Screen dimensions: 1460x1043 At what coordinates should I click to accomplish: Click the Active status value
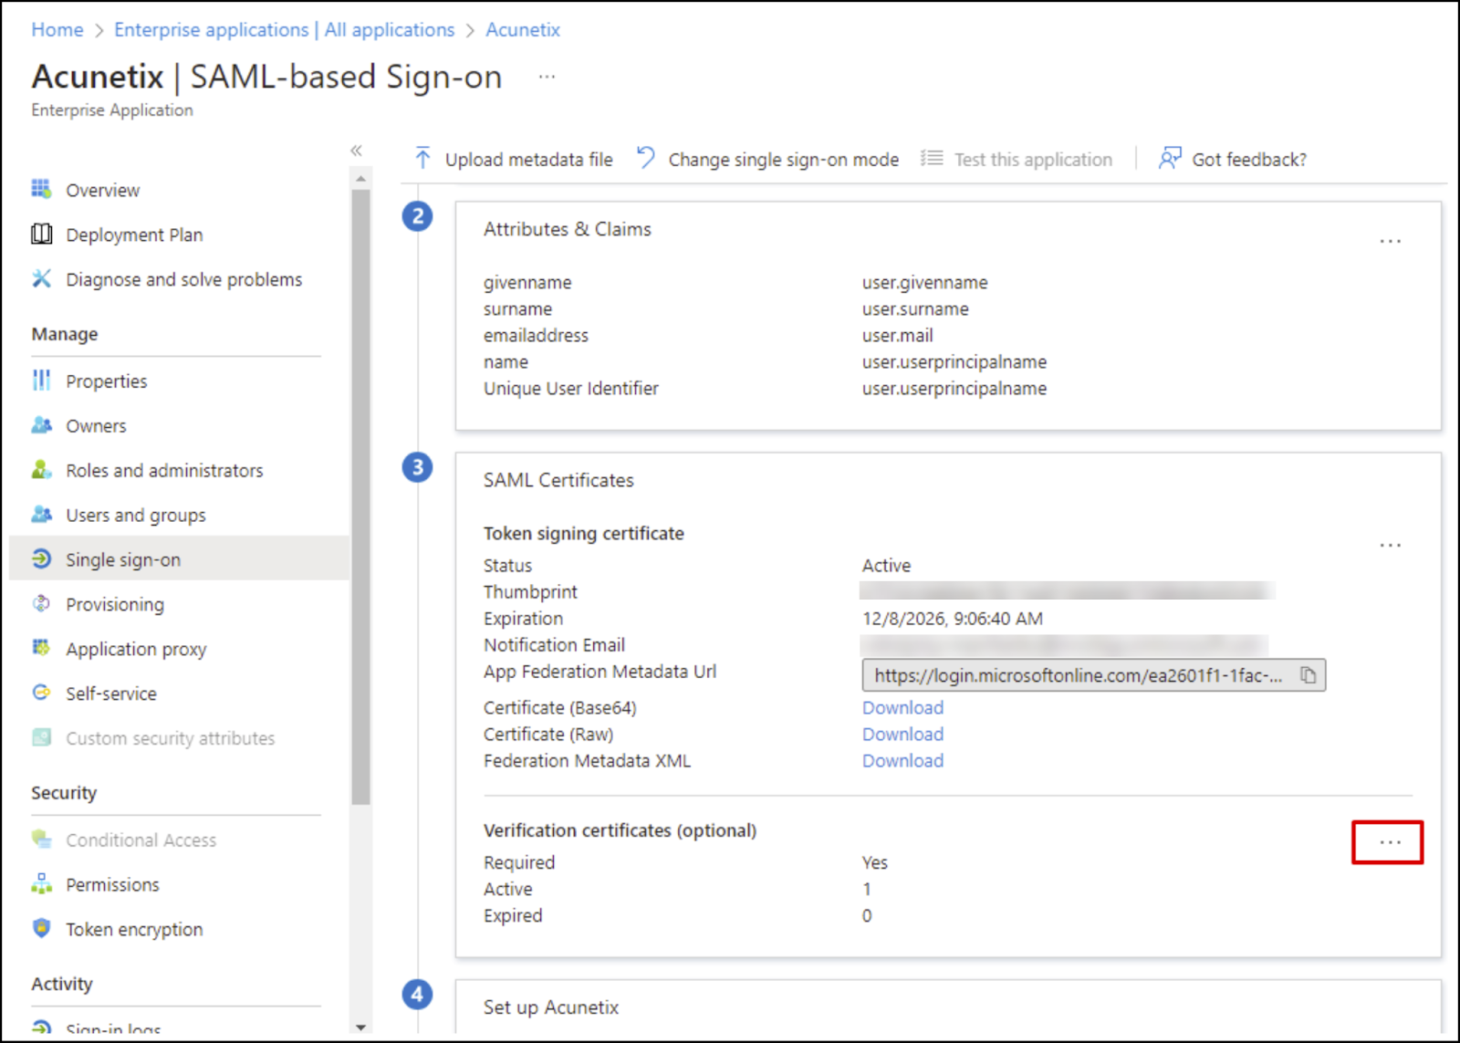pos(886,565)
